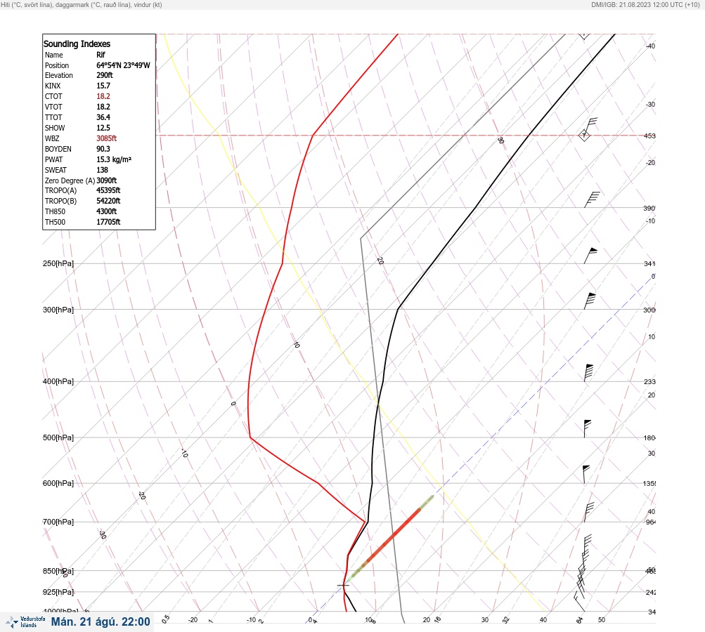Click TH500 value 17705ft
The width and height of the screenshot is (705, 632).
point(108,222)
